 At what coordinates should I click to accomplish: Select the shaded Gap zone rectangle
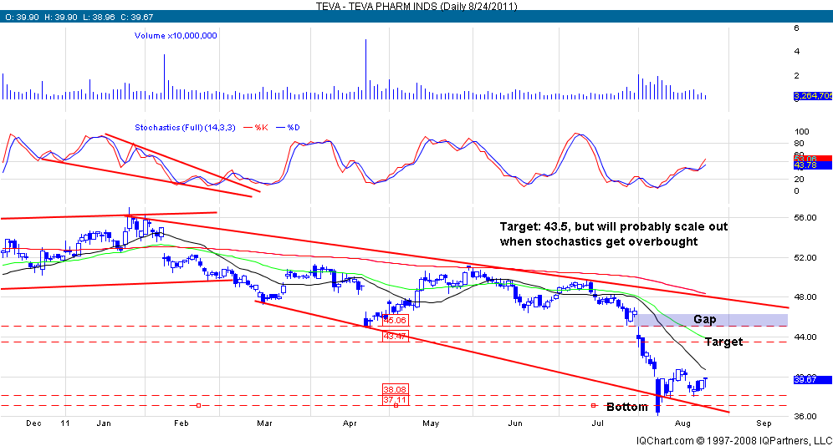point(711,320)
